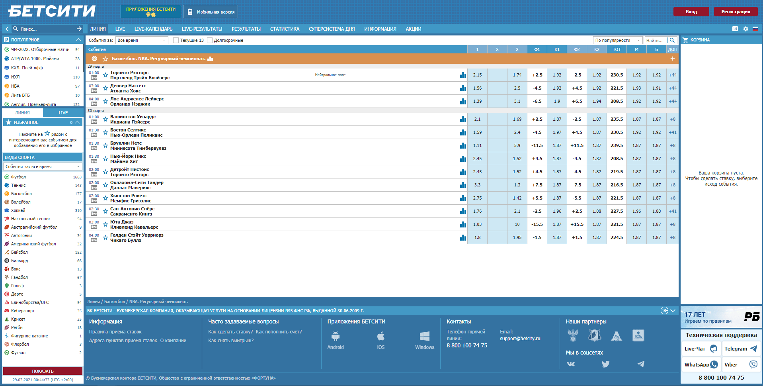Viewport: 763px width, 386px height.
Task: Collapse ПОПУЛЯРНОЕ panel
Action: pyautogui.click(x=78, y=40)
